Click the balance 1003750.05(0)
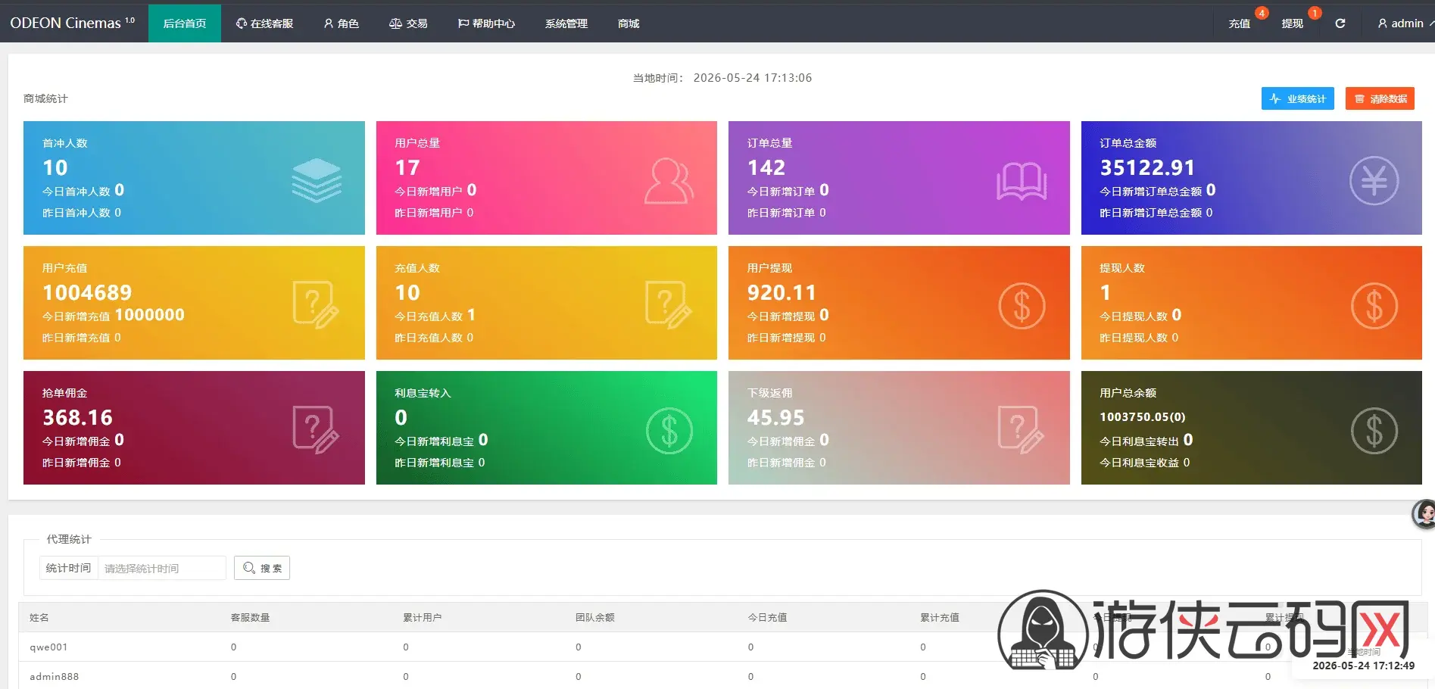 click(1143, 416)
